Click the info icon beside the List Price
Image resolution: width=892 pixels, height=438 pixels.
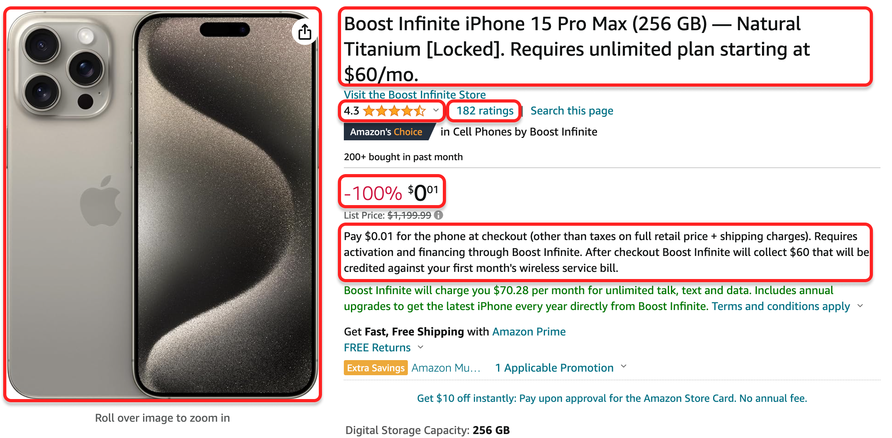(439, 215)
